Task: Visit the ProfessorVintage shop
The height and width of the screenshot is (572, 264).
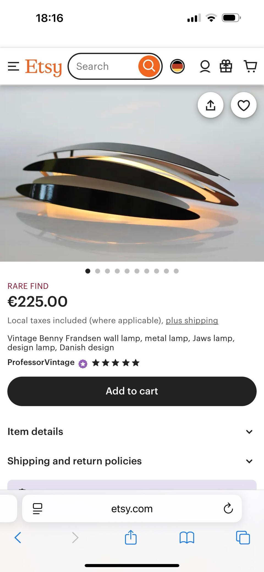Action: (x=41, y=362)
